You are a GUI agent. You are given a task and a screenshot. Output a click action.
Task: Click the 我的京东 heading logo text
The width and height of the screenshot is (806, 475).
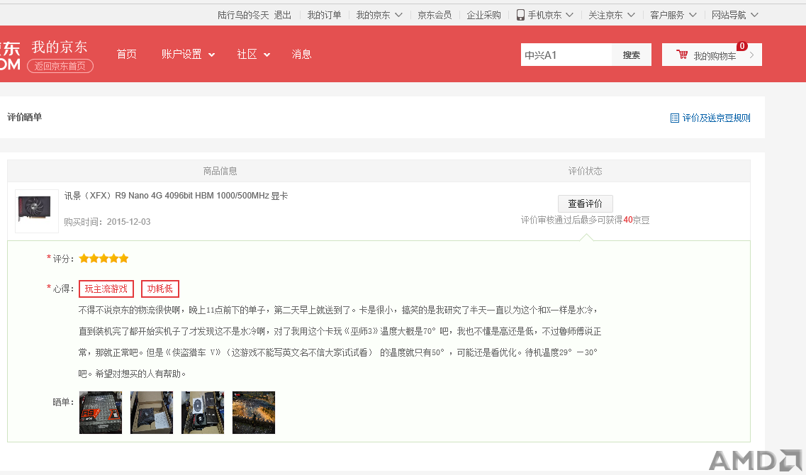pos(60,47)
